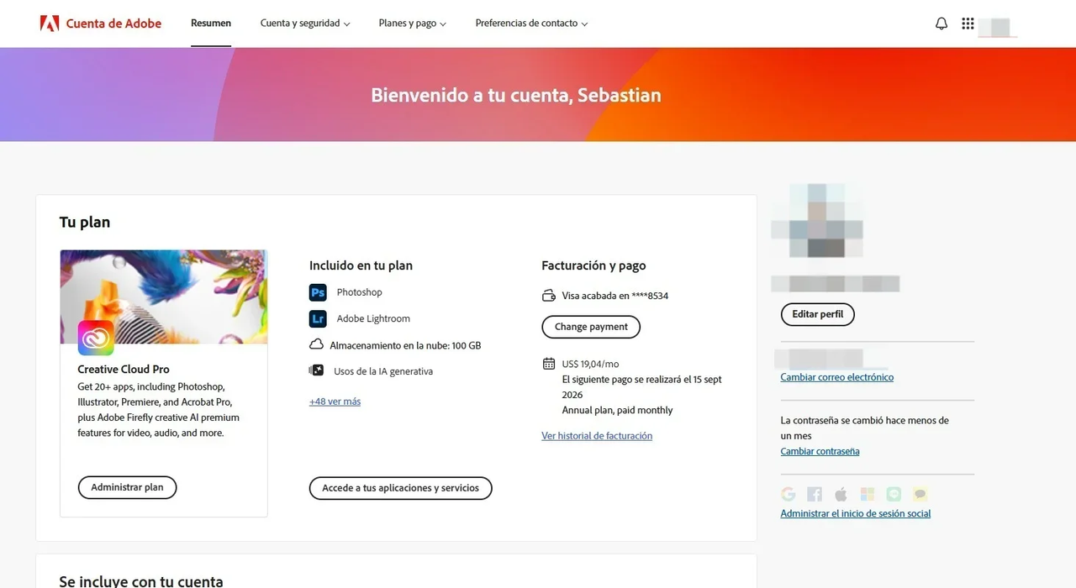Click the Google social sign-in icon
The height and width of the screenshot is (588, 1076).
[x=788, y=494]
